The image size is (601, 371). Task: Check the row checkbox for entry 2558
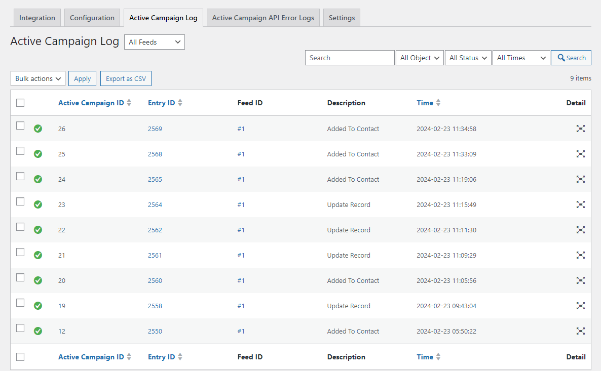(x=20, y=303)
